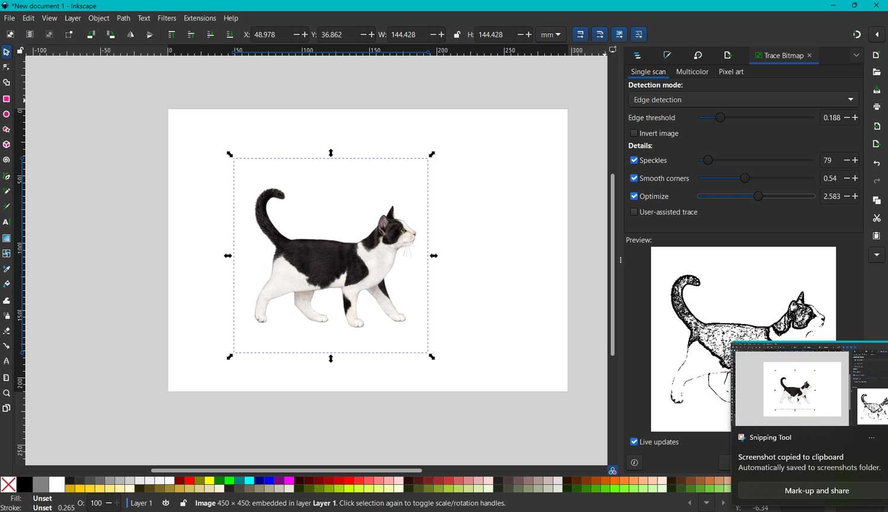Image resolution: width=888 pixels, height=512 pixels.
Task: Choose the Ellipse tool
Action: 7,114
